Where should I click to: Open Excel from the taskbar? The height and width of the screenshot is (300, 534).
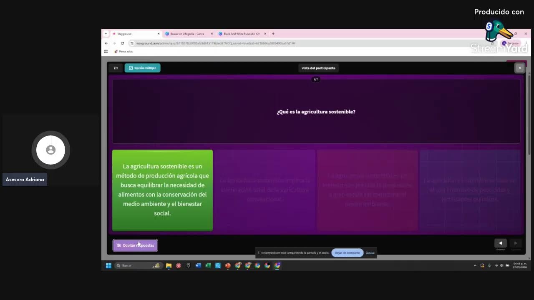[x=208, y=265]
